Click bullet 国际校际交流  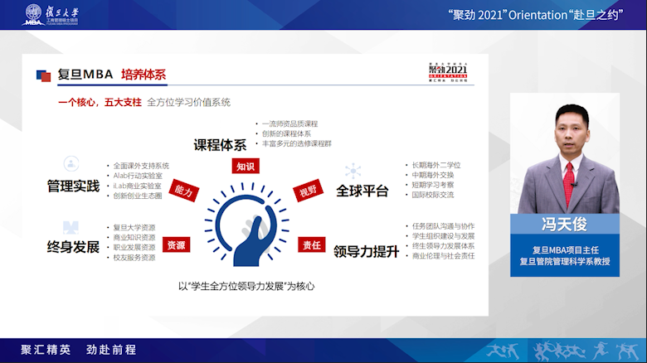click(x=433, y=195)
